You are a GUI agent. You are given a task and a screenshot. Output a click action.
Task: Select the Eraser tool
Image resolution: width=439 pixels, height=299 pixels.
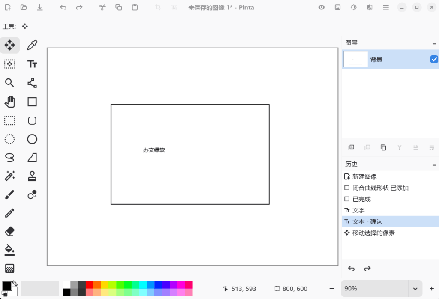point(10,231)
